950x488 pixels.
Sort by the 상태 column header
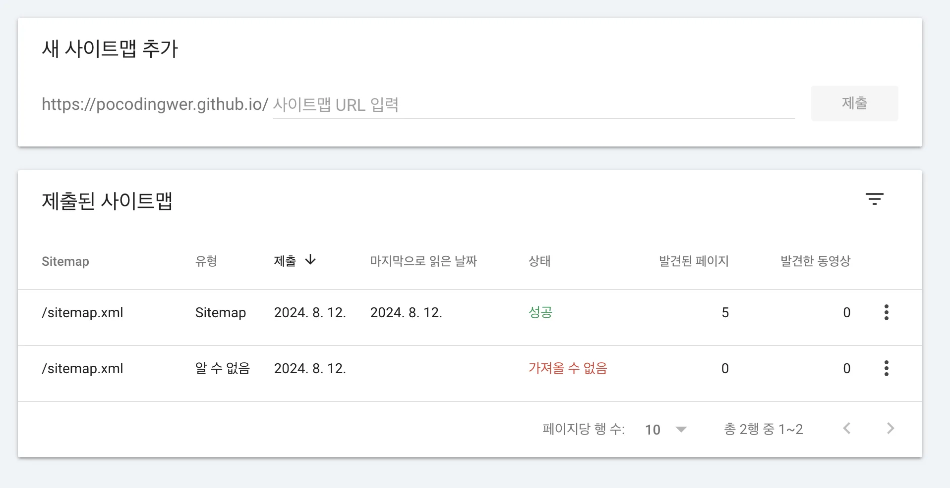coord(539,261)
